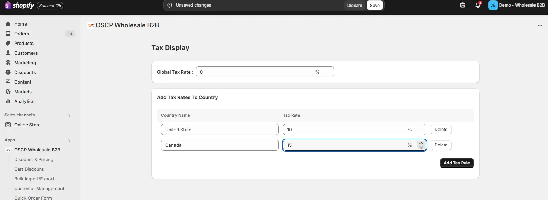Delete the United State tax rule
This screenshot has height=200, width=548.
coord(441,130)
